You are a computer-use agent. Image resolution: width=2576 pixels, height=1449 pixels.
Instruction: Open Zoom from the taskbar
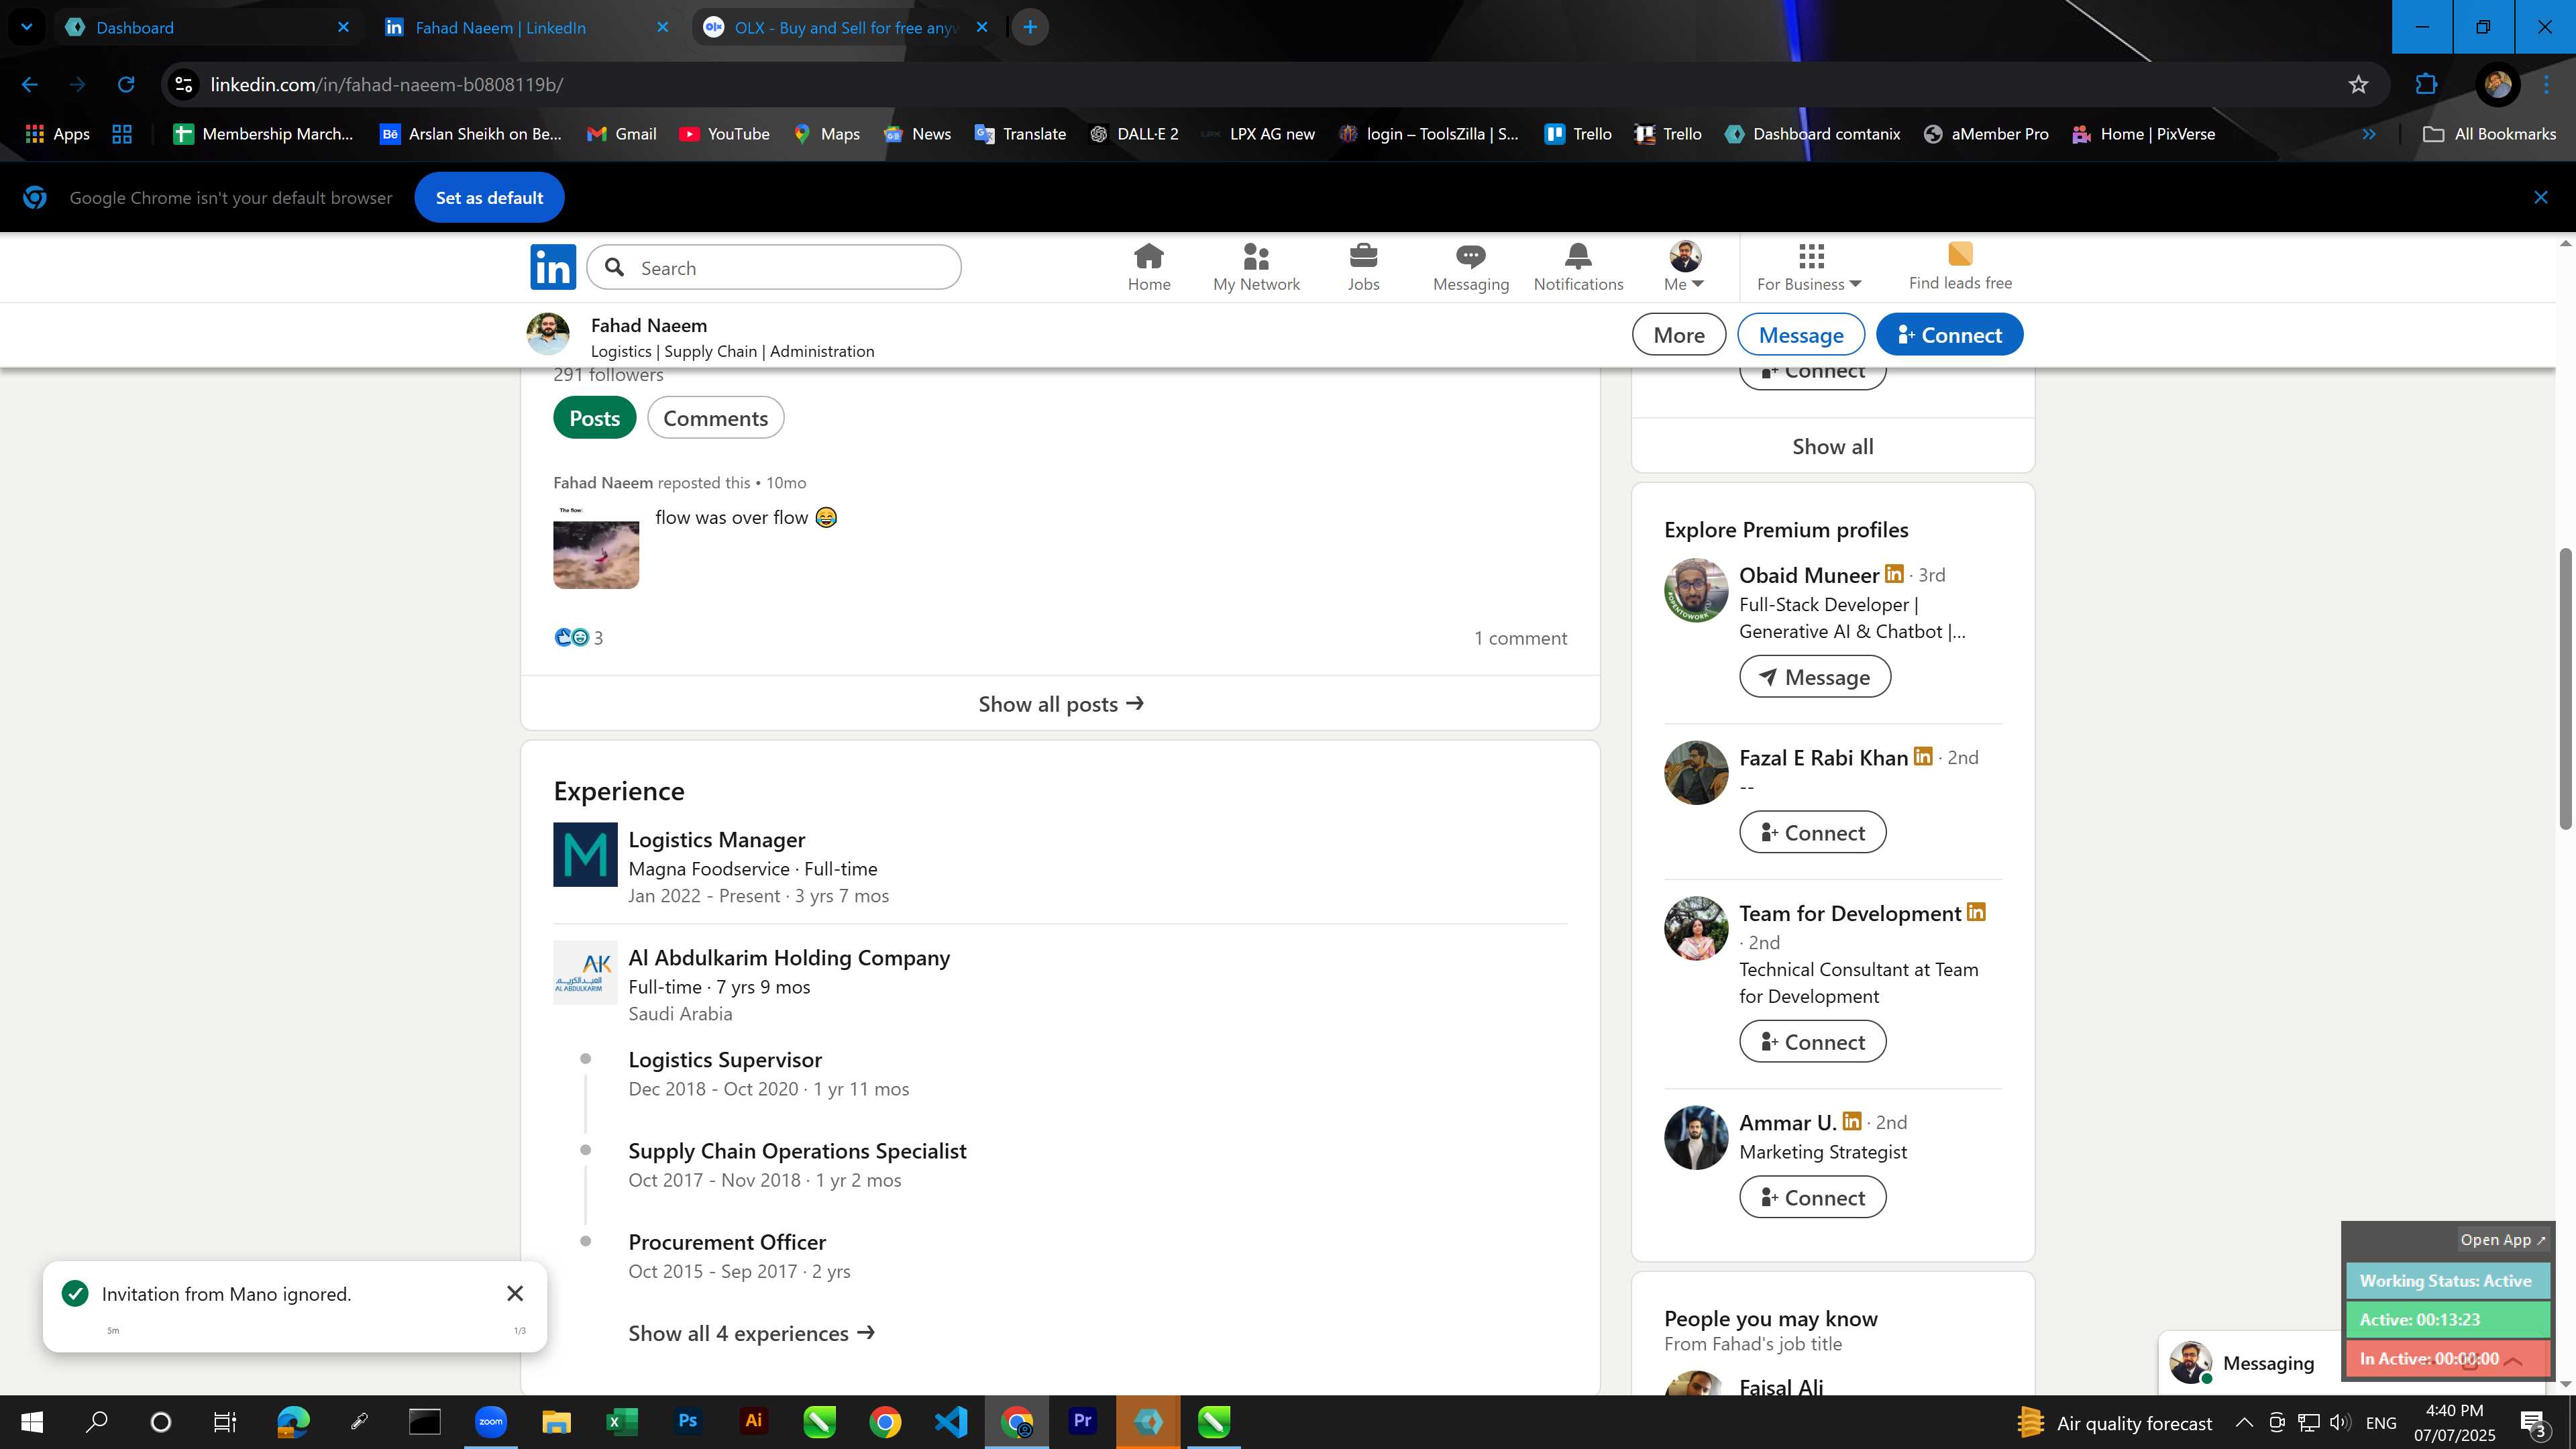(x=490, y=1421)
